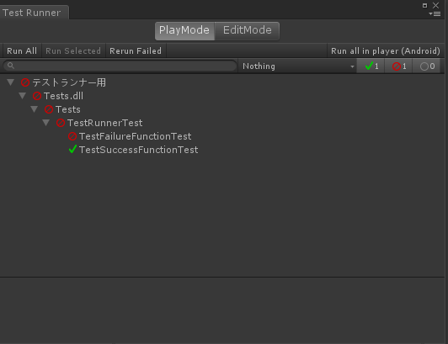
Task: Click the search magnifier icon in filter field
Action: 11,66
